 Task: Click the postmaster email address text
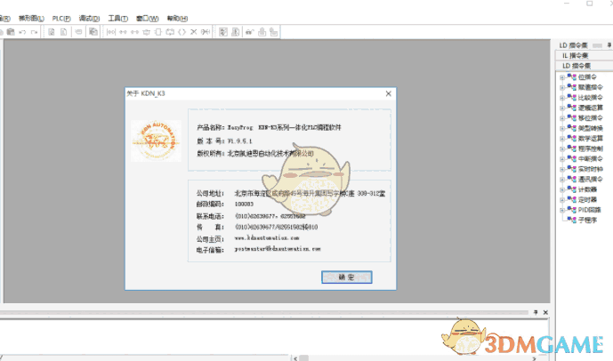278,249
